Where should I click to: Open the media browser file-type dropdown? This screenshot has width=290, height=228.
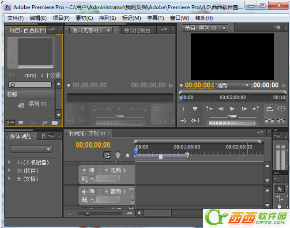tap(31, 149)
